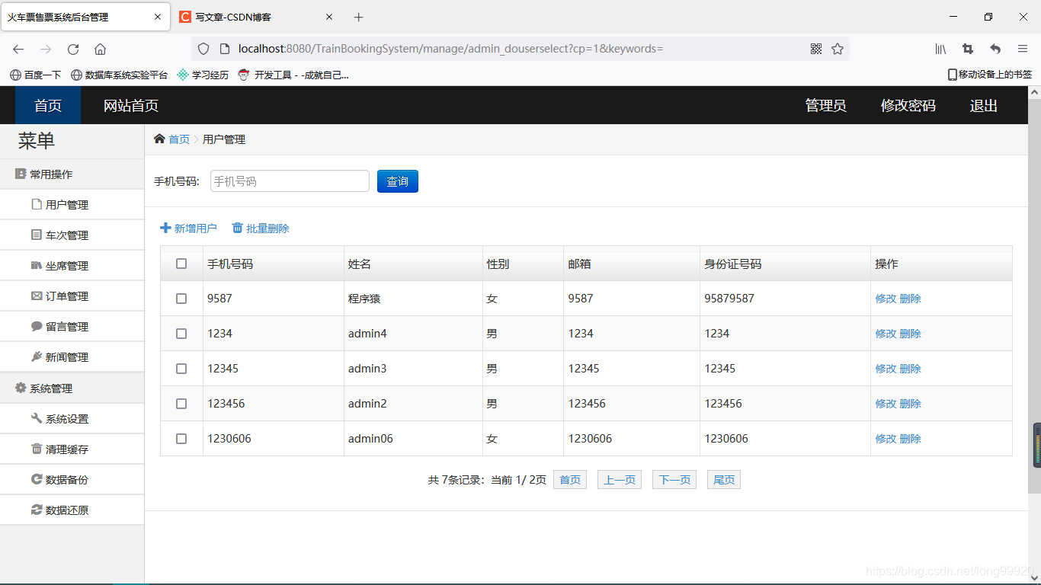Click 新增用户 to add a user
This screenshot has width=1041, height=585.
[188, 229]
